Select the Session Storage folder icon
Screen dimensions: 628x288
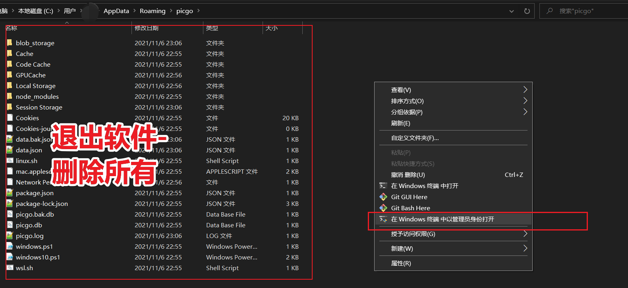click(10, 107)
